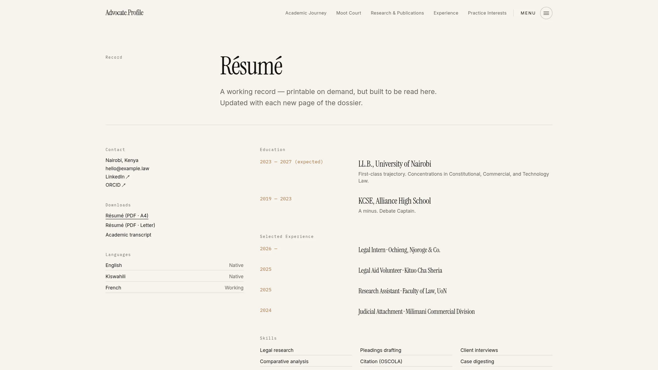Click the 2023 — 2027 (expected) date
The height and width of the screenshot is (370, 658).
tap(291, 162)
